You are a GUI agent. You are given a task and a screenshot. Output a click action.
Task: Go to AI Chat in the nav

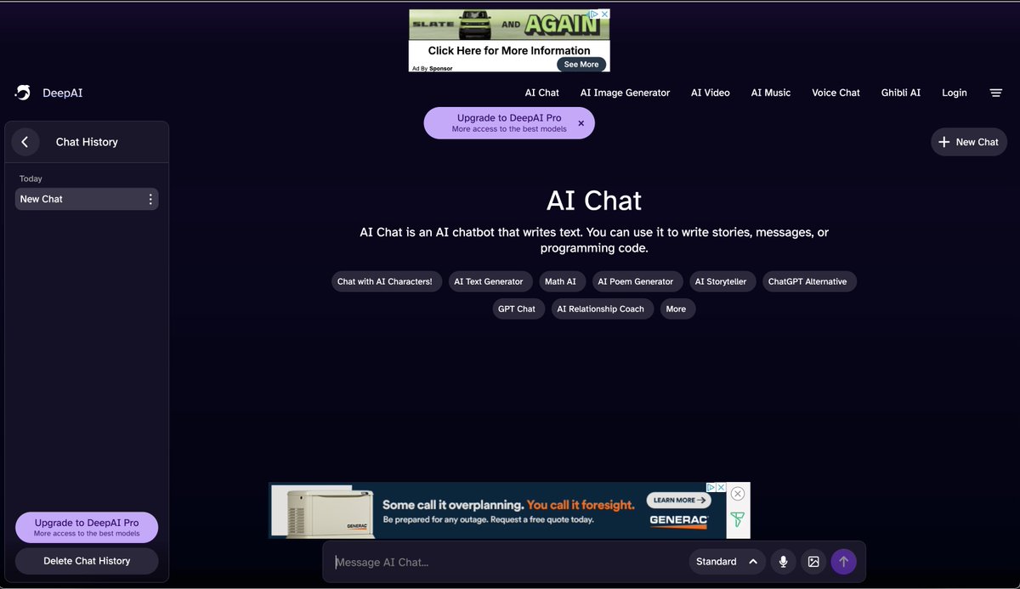[542, 93]
